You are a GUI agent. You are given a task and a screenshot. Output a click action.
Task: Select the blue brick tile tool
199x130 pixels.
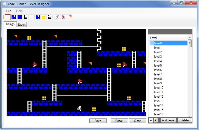tap(14, 17)
